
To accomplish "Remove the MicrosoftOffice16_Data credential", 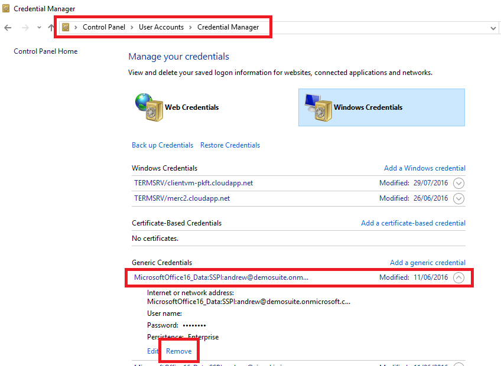I will point(178,351).
